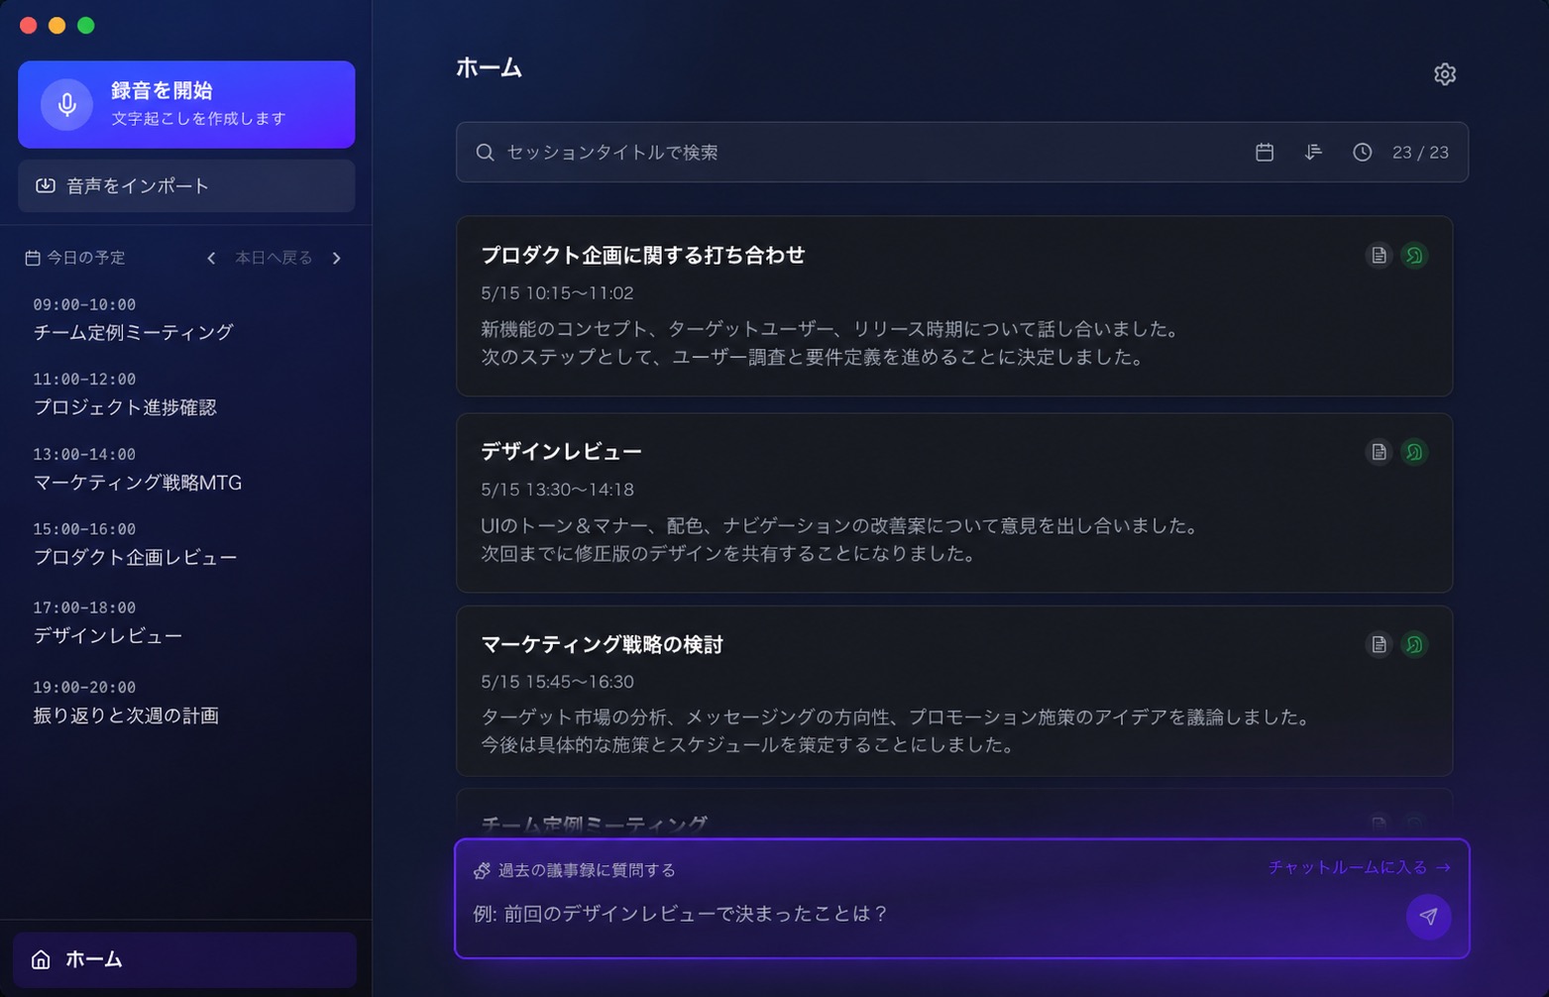Click the sort order icon in search bar
This screenshot has height=997, width=1549.
click(x=1313, y=152)
